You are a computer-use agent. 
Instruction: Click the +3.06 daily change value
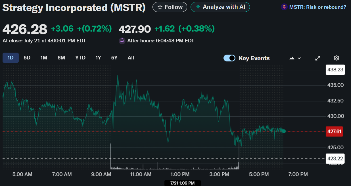coord(62,29)
